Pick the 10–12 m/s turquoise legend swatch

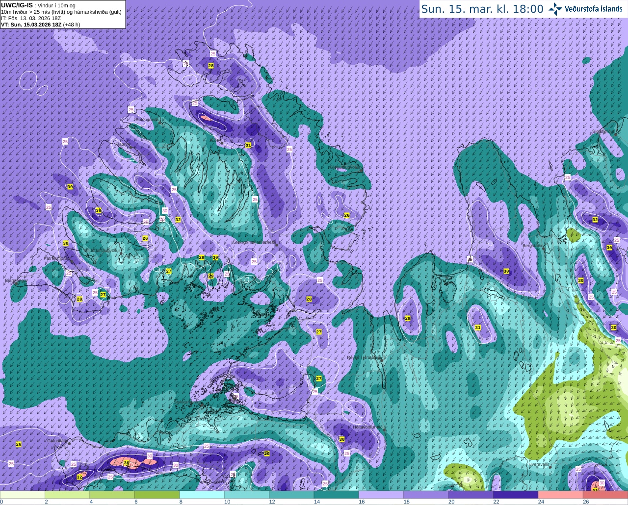(x=247, y=495)
